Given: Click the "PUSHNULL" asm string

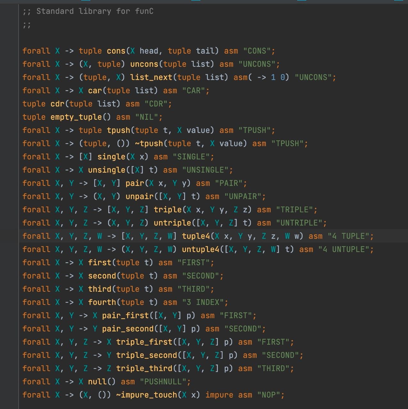Looking at the screenshot, I should pos(163,382).
